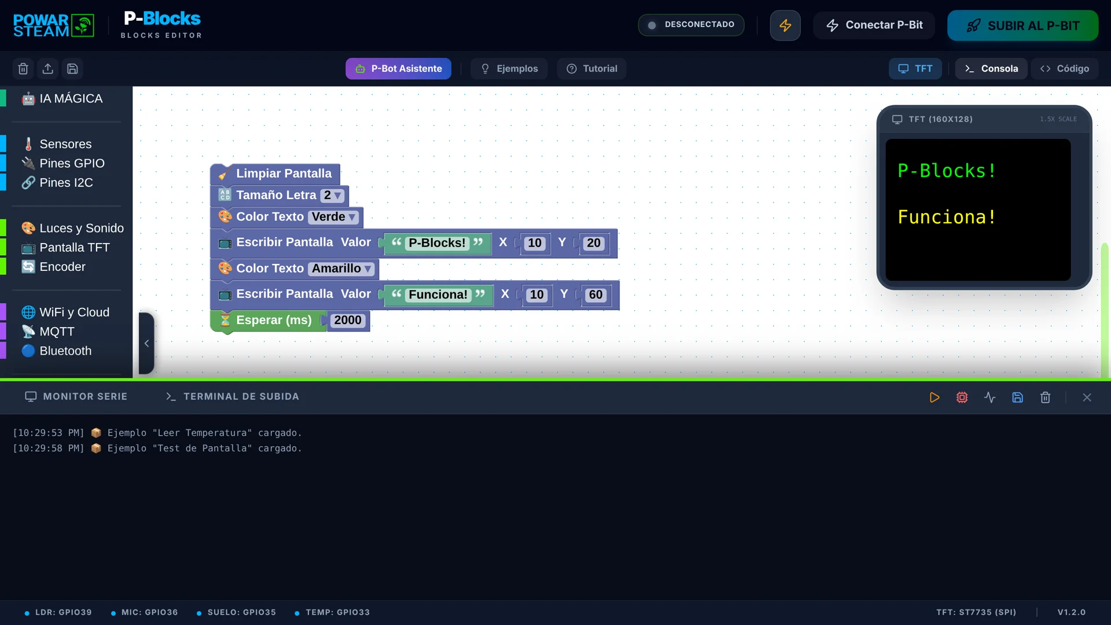Image resolution: width=1111 pixels, height=625 pixels.
Task: Click SUBIR AL P-BIT upload button
Action: pos(1022,25)
